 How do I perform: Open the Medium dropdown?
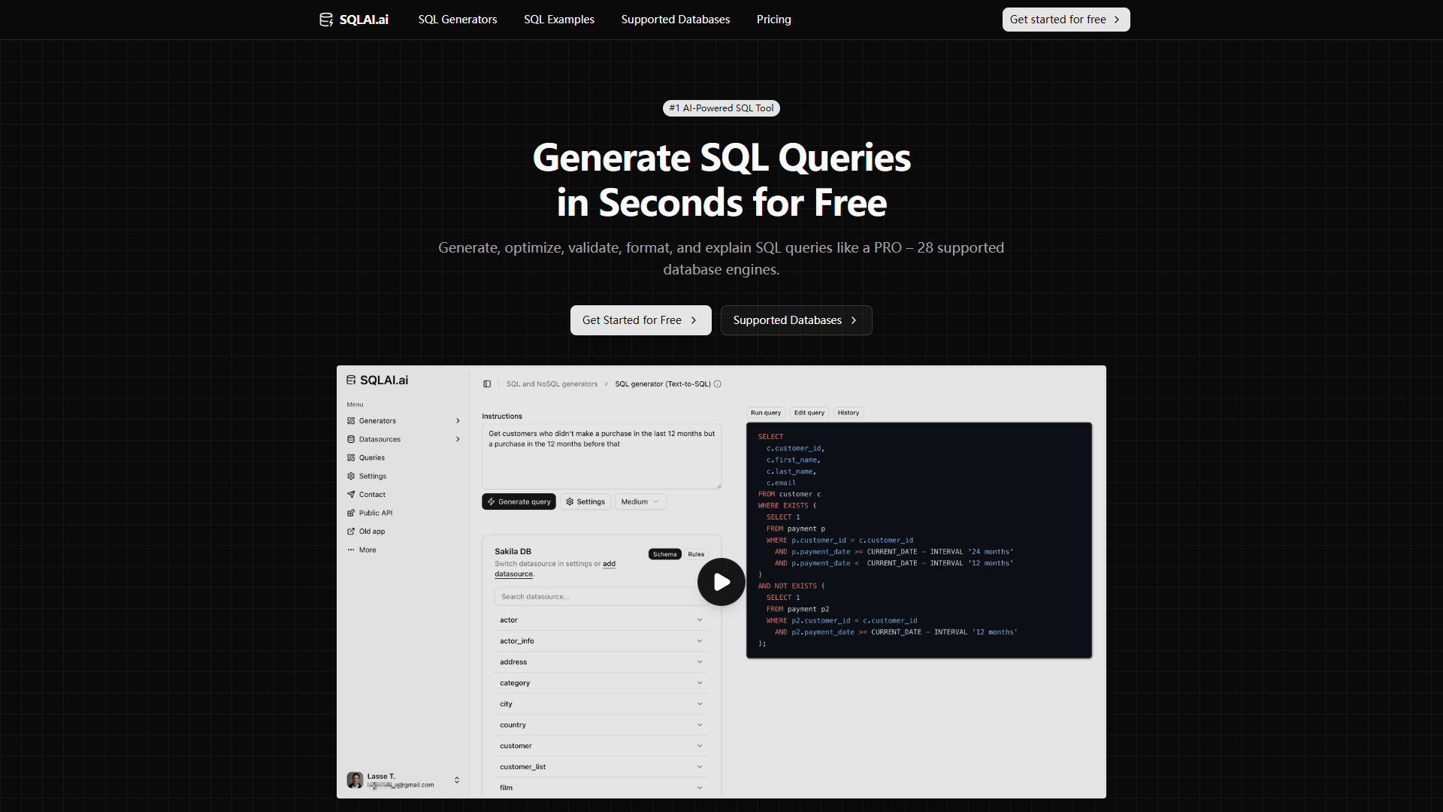click(640, 501)
